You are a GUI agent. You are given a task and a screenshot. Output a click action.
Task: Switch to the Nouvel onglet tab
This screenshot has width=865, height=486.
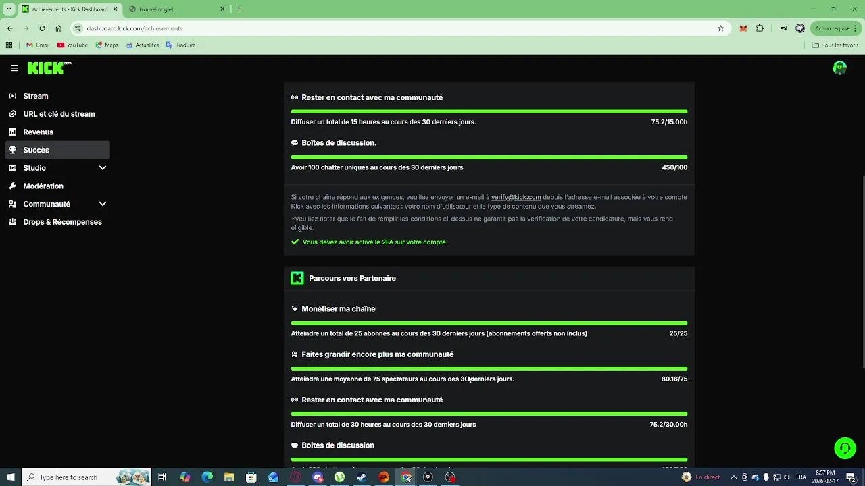[x=177, y=9]
